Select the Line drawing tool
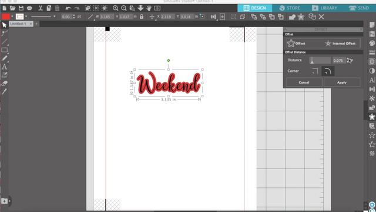 coord(4,42)
